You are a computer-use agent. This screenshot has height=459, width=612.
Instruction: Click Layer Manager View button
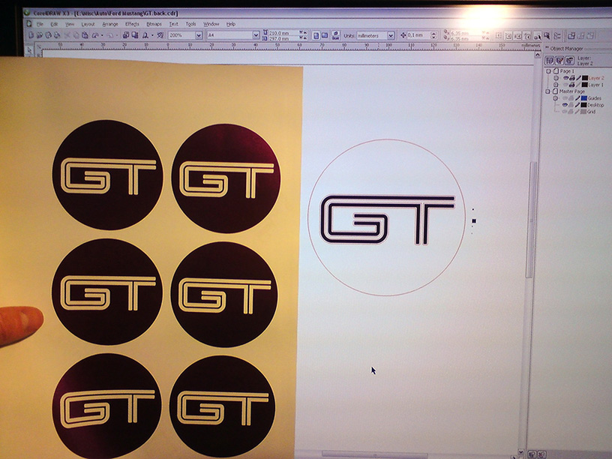[569, 61]
